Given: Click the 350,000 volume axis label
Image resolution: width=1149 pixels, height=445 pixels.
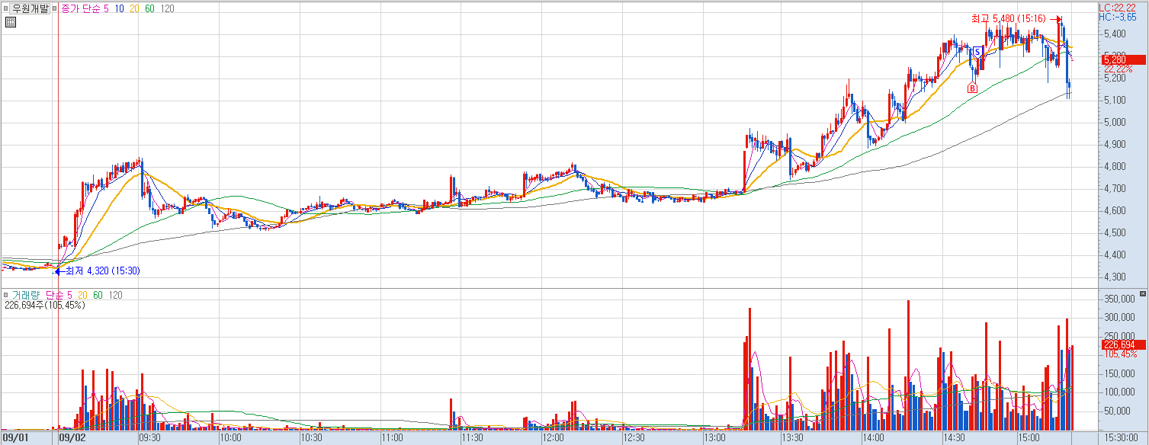Looking at the screenshot, I should pyautogui.click(x=1119, y=299).
